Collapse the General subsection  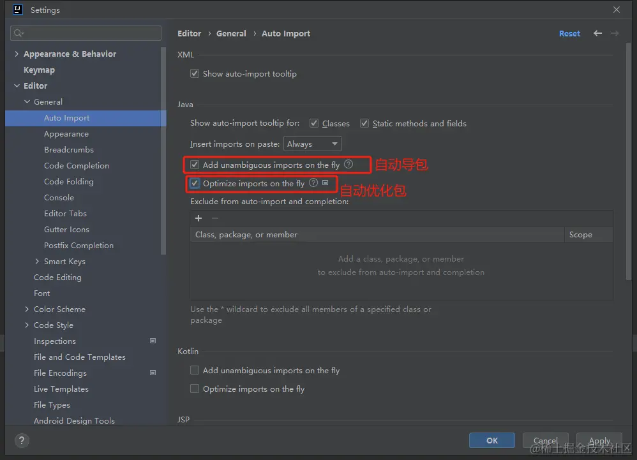[x=27, y=101]
